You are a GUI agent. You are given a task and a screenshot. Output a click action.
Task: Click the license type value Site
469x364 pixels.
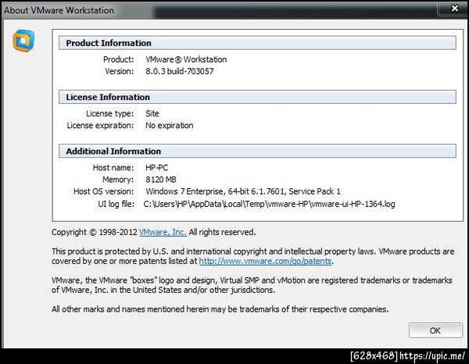coord(152,113)
